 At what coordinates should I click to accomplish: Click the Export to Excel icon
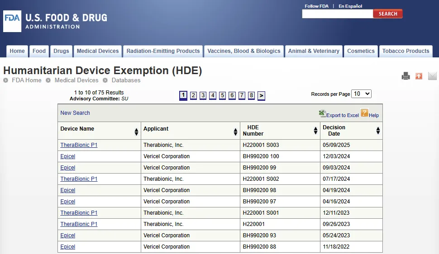(322, 113)
